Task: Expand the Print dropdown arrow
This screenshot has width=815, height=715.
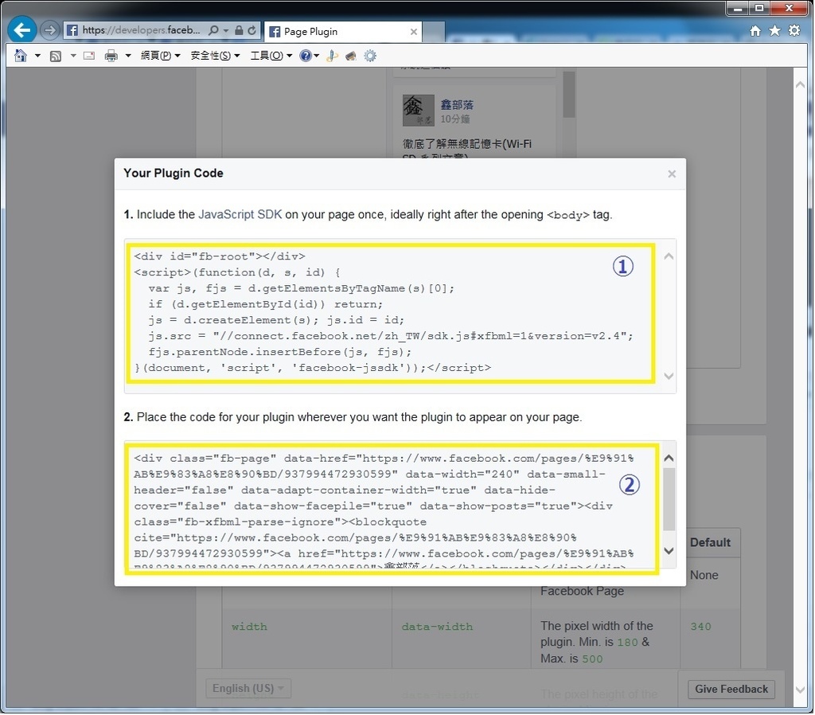Action: click(x=128, y=56)
